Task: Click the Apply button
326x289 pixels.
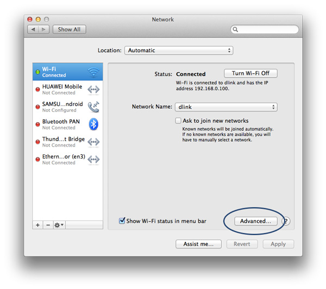Action: (x=278, y=244)
